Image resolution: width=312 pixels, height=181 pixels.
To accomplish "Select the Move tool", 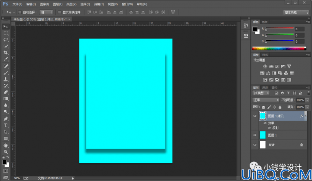I will click(x=6, y=27).
